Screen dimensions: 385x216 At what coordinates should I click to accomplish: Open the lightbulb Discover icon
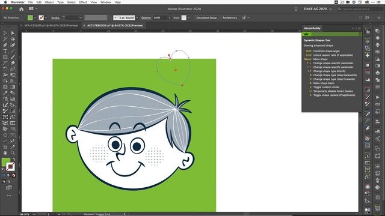pos(296,9)
